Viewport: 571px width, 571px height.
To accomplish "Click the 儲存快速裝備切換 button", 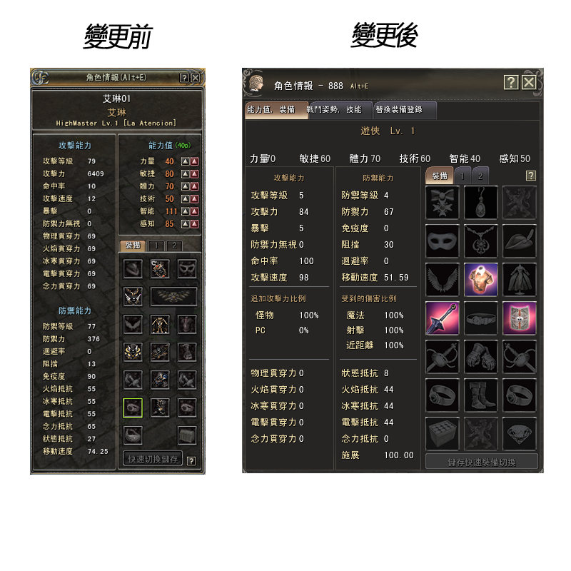I will tap(482, 462).
